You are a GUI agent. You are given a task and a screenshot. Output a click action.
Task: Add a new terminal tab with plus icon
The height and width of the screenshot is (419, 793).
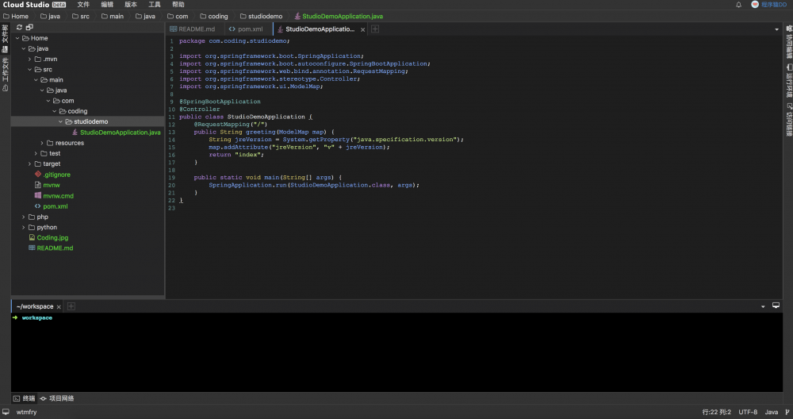71,306
